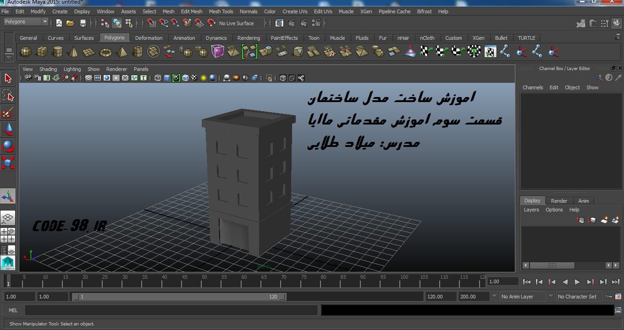Choose the Lasso Select tool
624x330 pixels.
[8, 95]
